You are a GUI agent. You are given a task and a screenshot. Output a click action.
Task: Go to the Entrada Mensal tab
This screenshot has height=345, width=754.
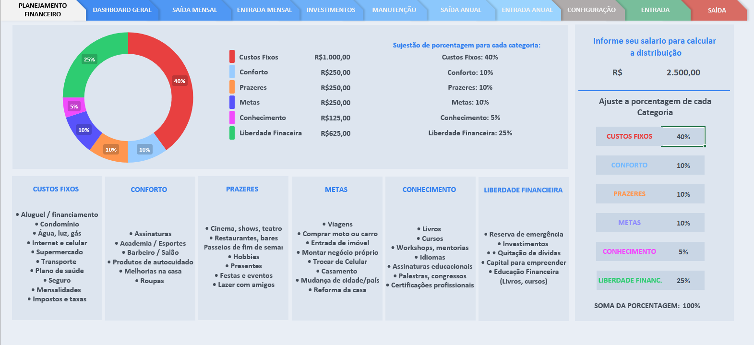pyautogui.click(x=264, y=10)
